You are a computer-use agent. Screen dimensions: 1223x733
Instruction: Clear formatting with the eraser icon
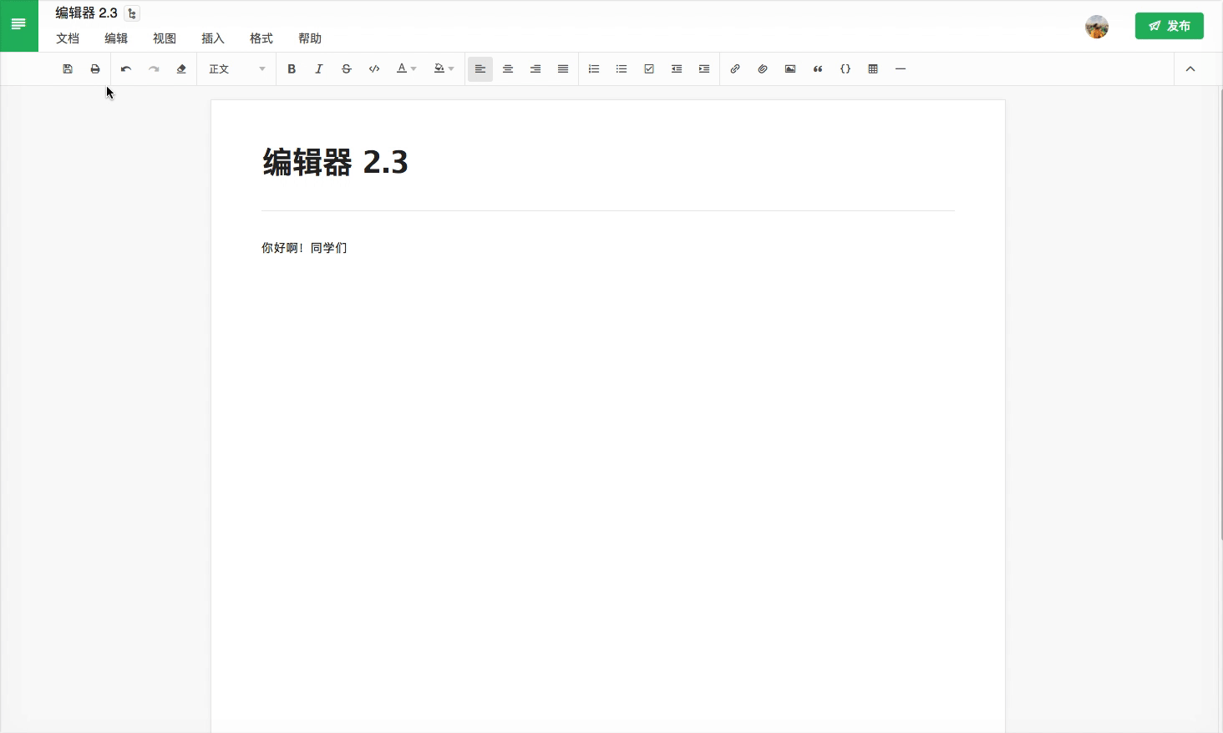pos(181,69)
